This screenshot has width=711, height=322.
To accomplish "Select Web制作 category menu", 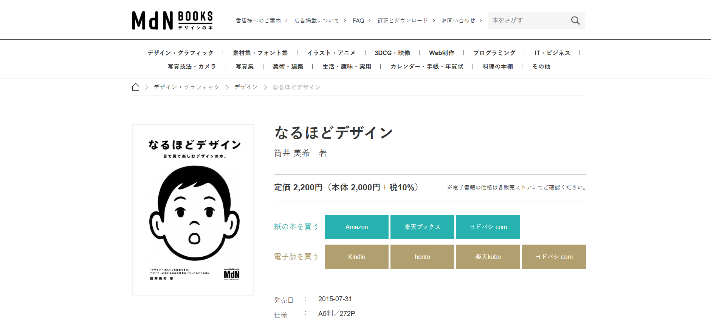I will pyautogui.click(x=441, y=53).
